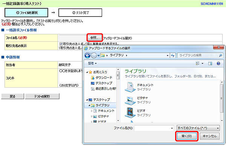The width and height of the screenshot is (226, 146).
Task: Toggle 取引先の法人名 display checkbox
Action: click(x=61, y=44)
